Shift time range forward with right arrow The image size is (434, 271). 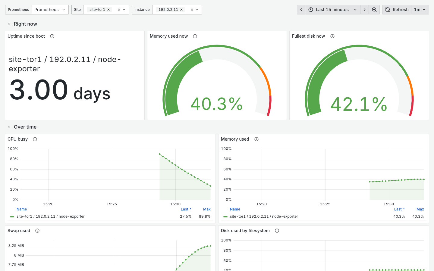(x=365, y=10)
